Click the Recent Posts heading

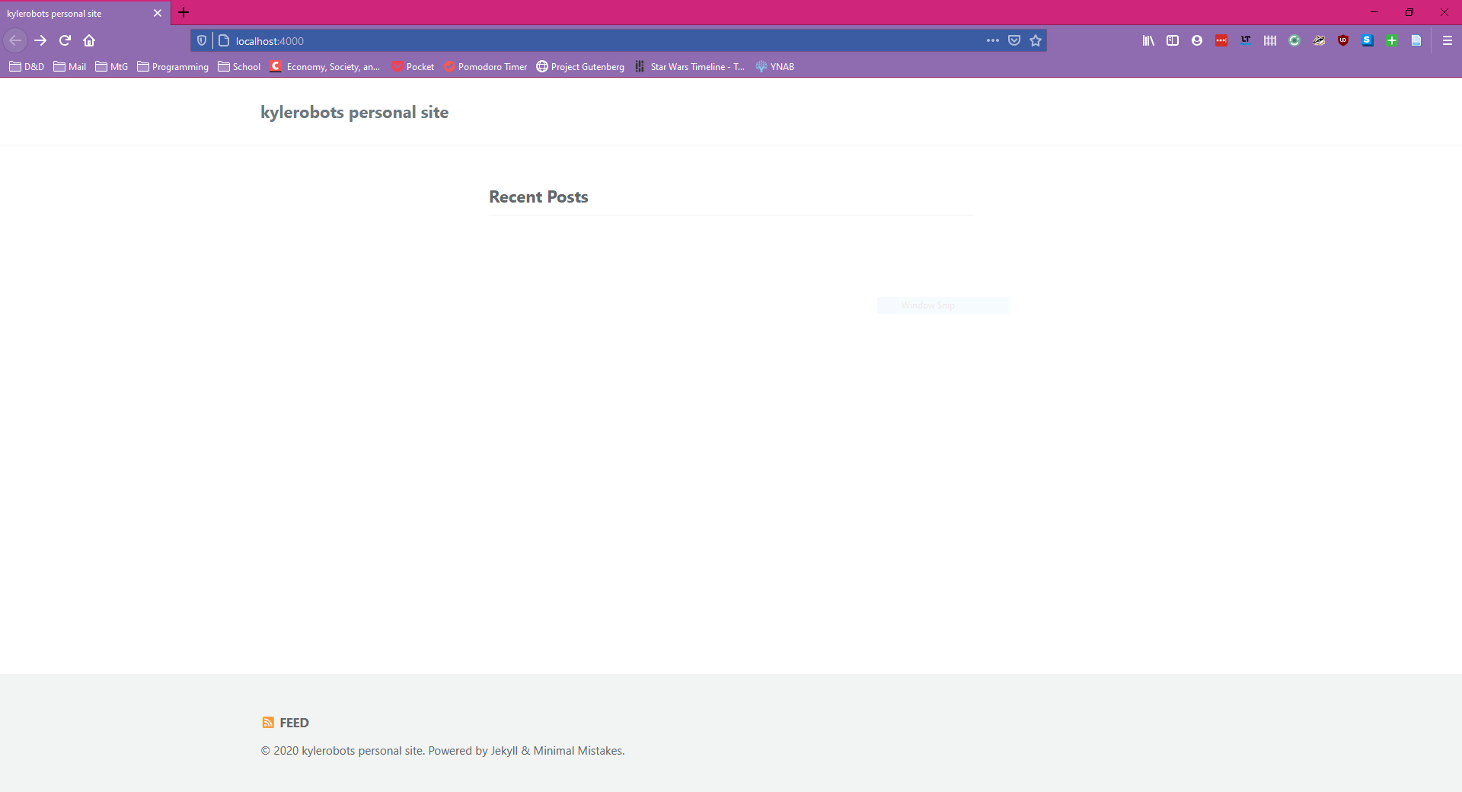[538, 196]
